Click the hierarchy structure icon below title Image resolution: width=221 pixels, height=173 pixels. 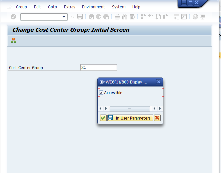pos(13,41)
